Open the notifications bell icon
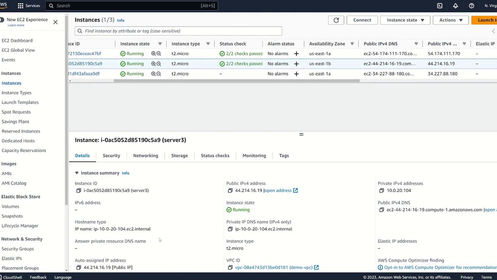Viewport: 497px width, 280px height. pos(455,6)
